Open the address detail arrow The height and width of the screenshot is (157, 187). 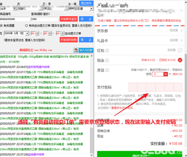(x=182, y=10)
